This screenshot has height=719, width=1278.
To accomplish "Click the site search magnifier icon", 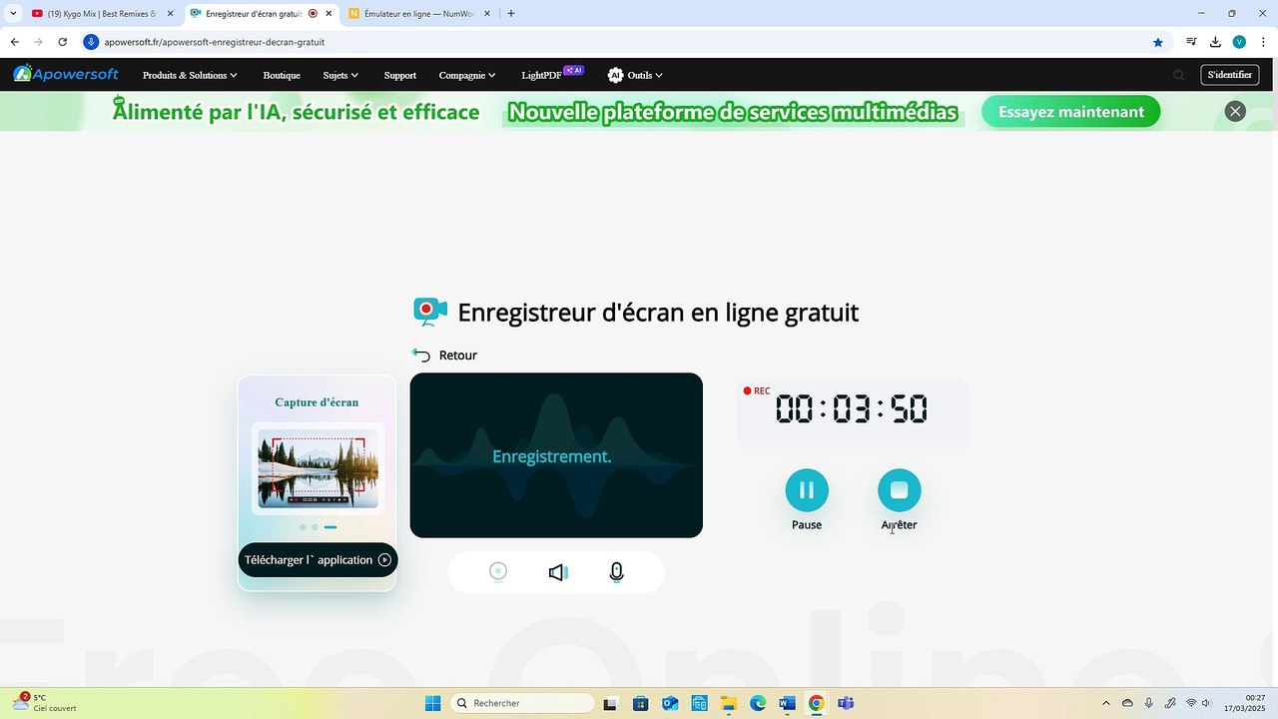I will [x=1178, y=75].
